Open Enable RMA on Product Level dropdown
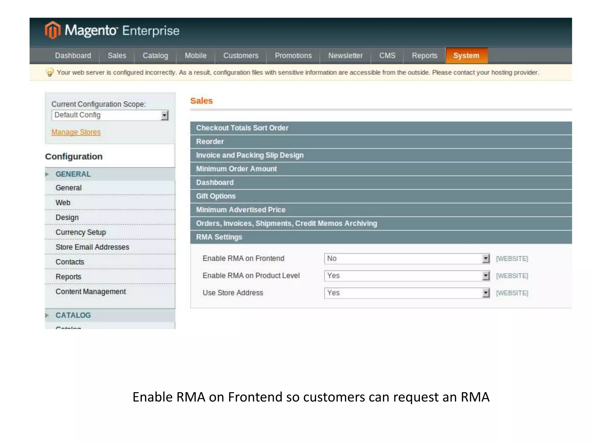 coord(407,276)
